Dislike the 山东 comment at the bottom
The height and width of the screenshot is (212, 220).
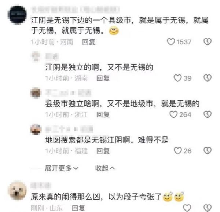tap(208, 208)
